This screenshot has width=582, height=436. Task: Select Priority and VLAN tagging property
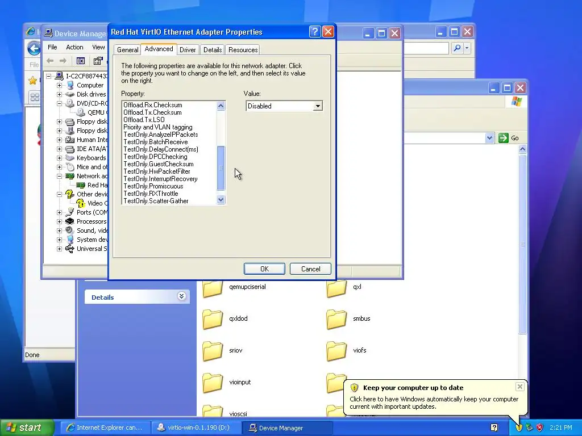coord(158,127)
